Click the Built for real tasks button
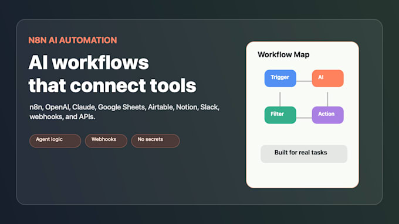 pyautogui.click(x=304, y=154)
